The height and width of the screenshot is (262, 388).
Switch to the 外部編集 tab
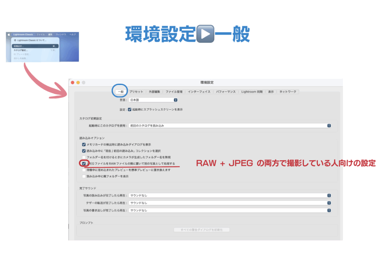pos(154,92)
